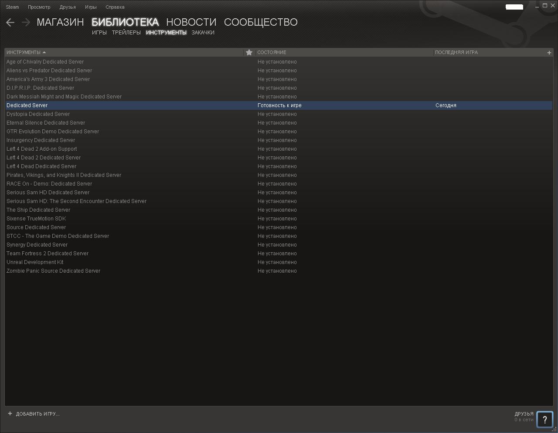Add a column with the plus icon
Image resolution: width=558 pixels, height=433 pixels.
[x=549, y=53]
